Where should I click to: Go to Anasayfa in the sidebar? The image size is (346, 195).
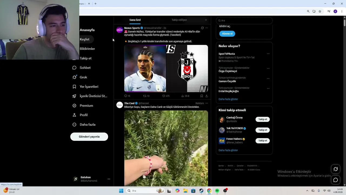(87, 30)
